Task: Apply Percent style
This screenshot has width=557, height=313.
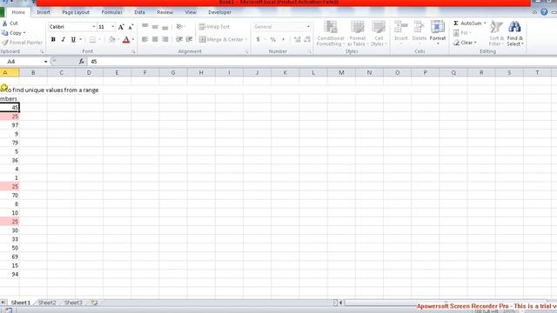Action: pos(272,39)
